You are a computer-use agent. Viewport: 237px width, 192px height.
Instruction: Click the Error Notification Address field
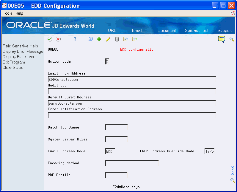click(132, 115)
